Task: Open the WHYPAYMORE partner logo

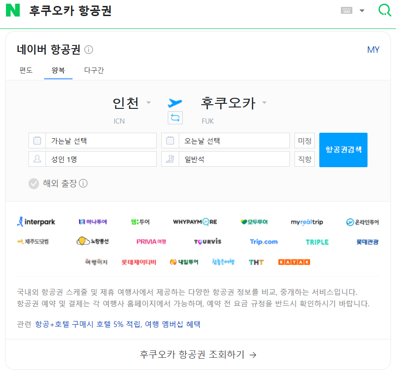Action: pyautogui.click(x=195, y=222)
